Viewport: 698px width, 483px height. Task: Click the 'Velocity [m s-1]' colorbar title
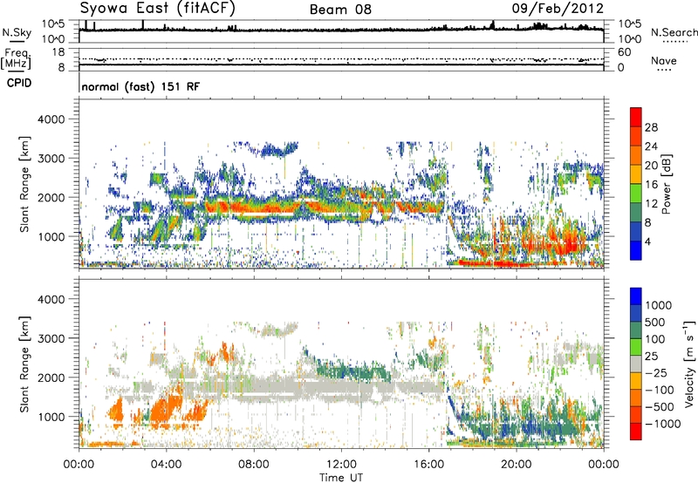688,364
